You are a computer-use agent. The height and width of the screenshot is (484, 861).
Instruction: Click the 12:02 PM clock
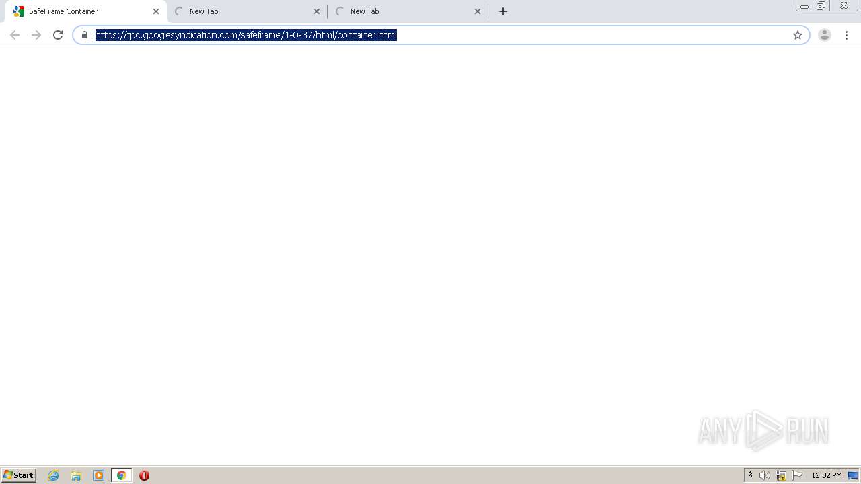tap(827, 475)
